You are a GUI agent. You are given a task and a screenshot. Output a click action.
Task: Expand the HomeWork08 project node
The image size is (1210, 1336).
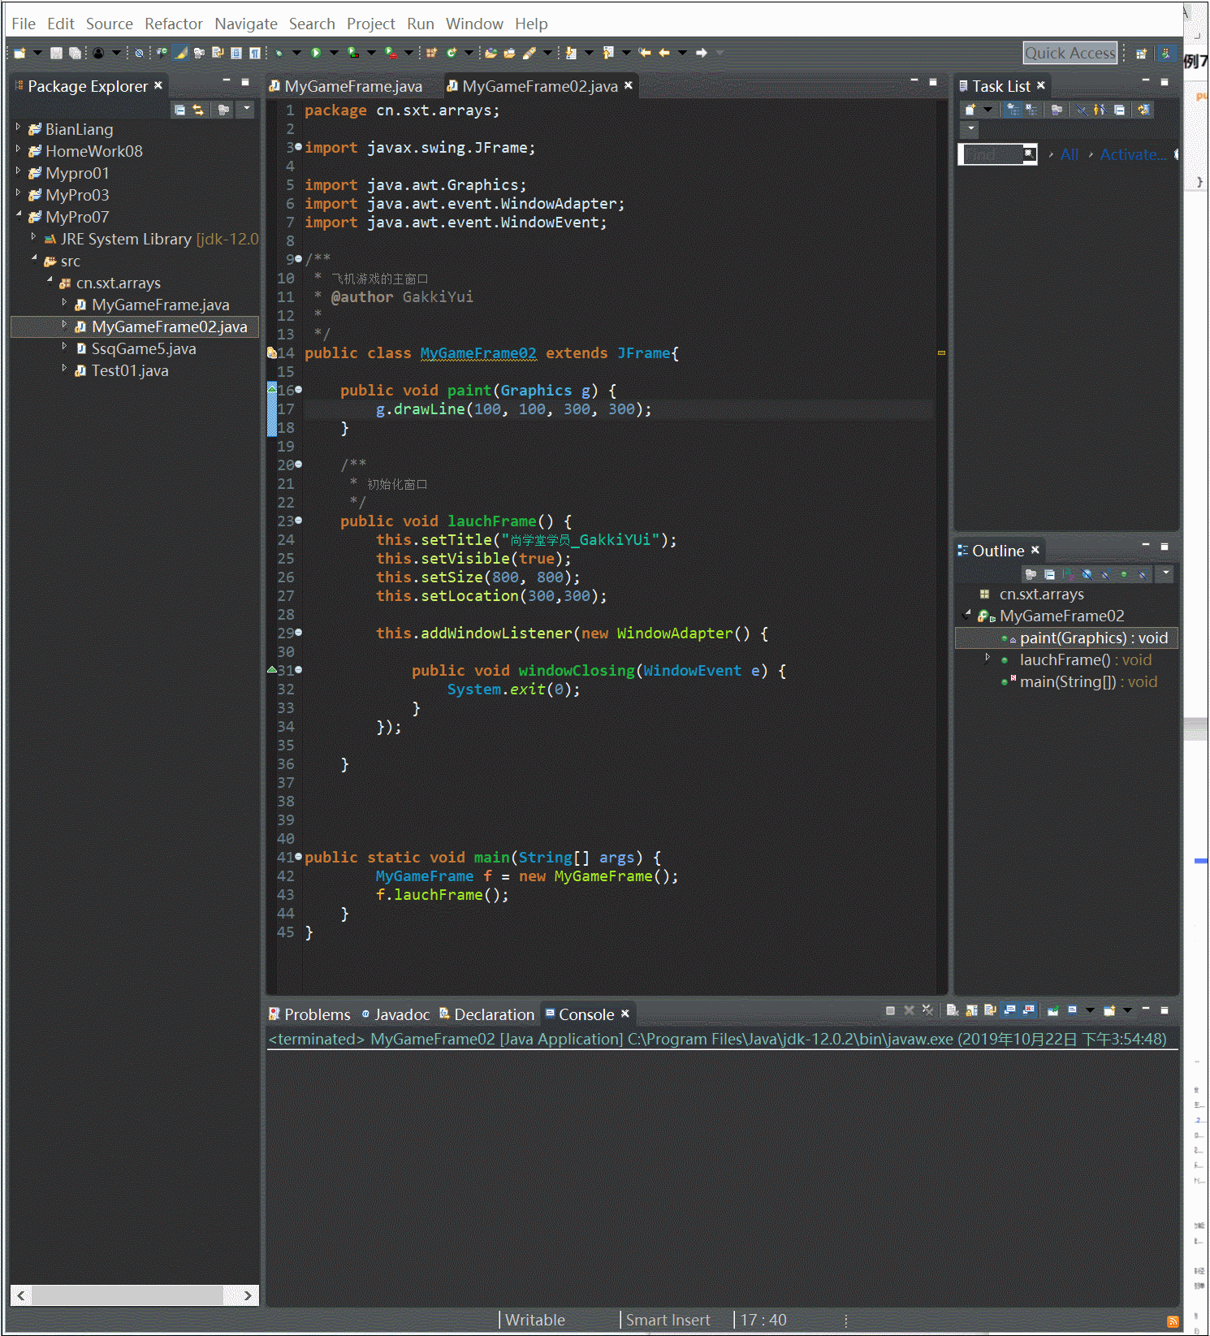[x=18, y=149]
